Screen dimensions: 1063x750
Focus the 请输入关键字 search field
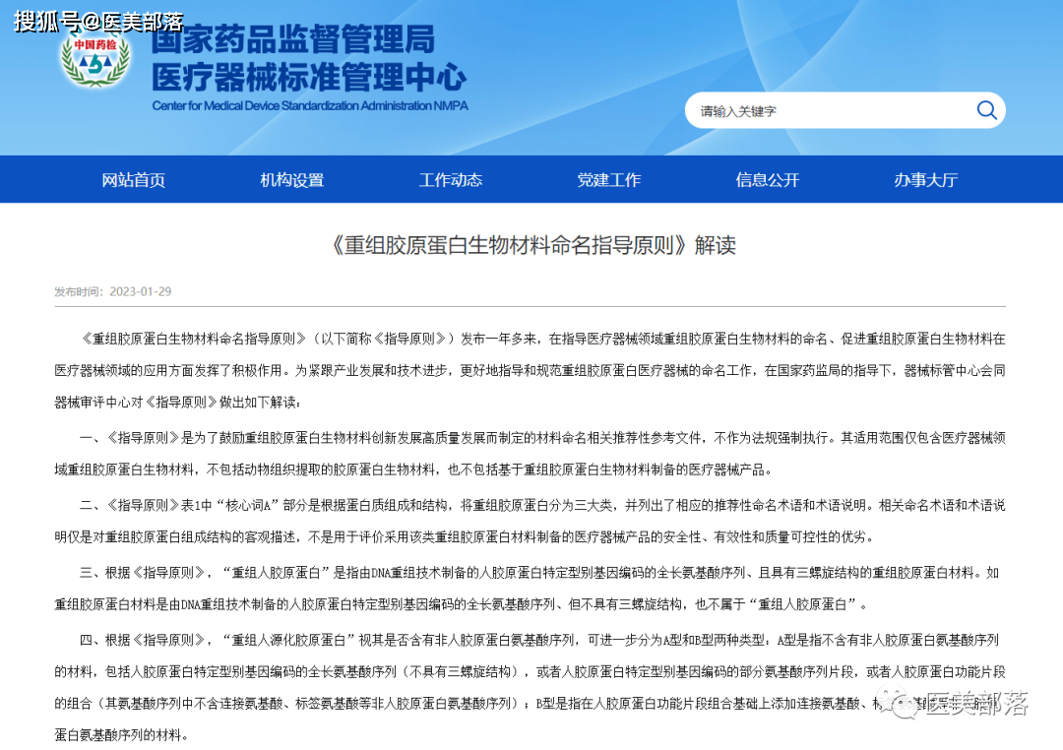tap(827, 111)
